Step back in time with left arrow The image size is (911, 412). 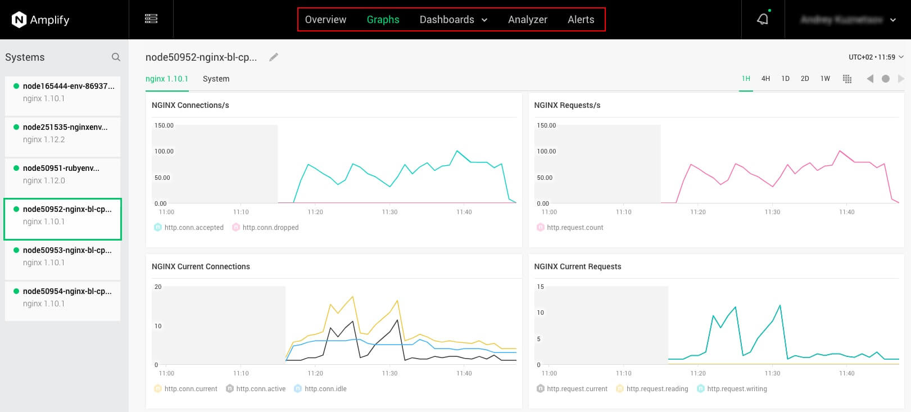point(870,79)
